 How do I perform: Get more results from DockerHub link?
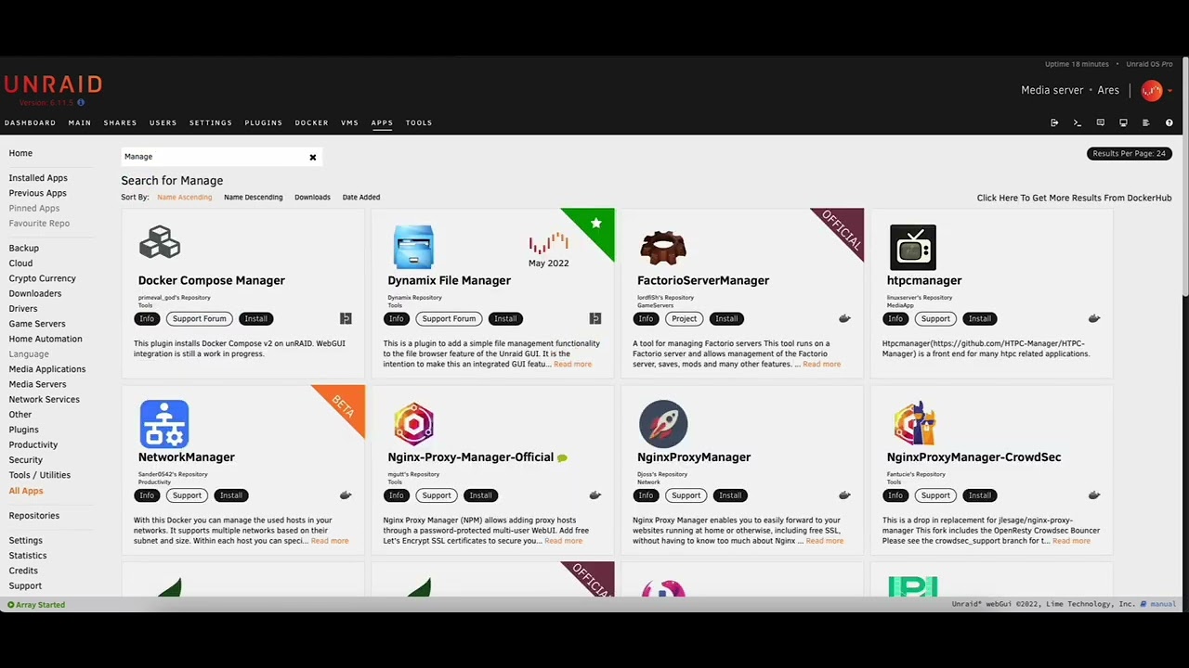click(x=1074, y=198)
